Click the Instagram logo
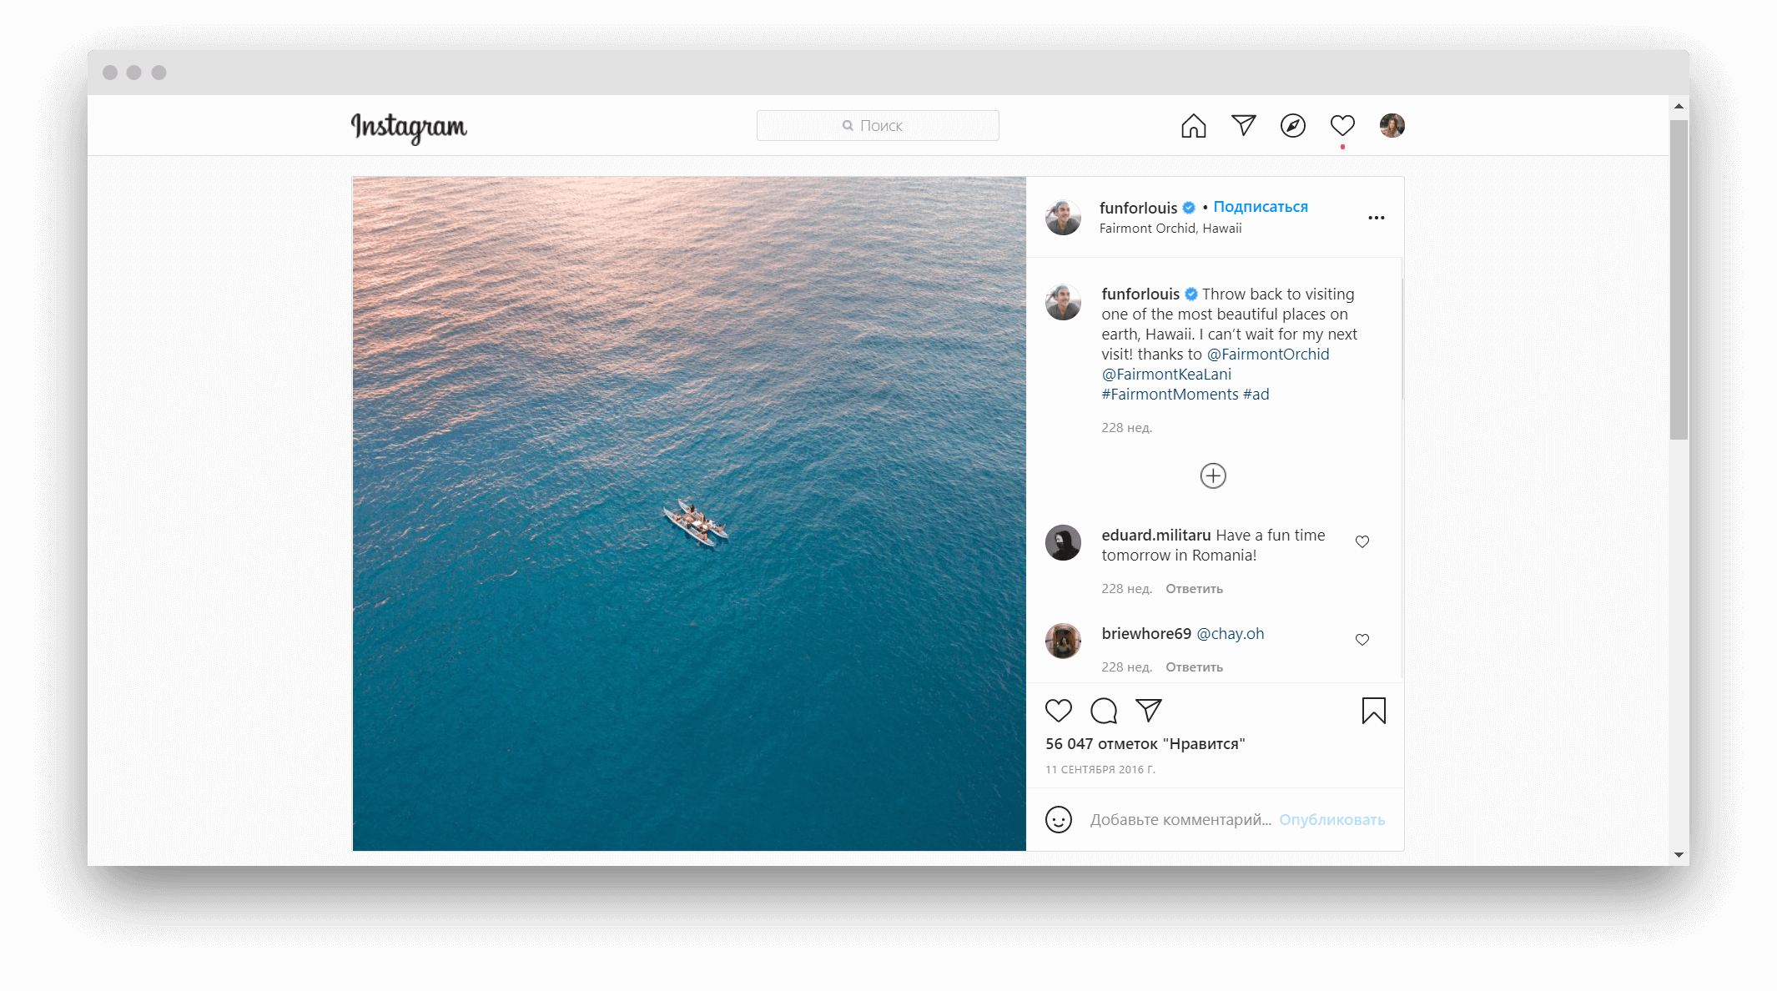 tap(409, 127)
